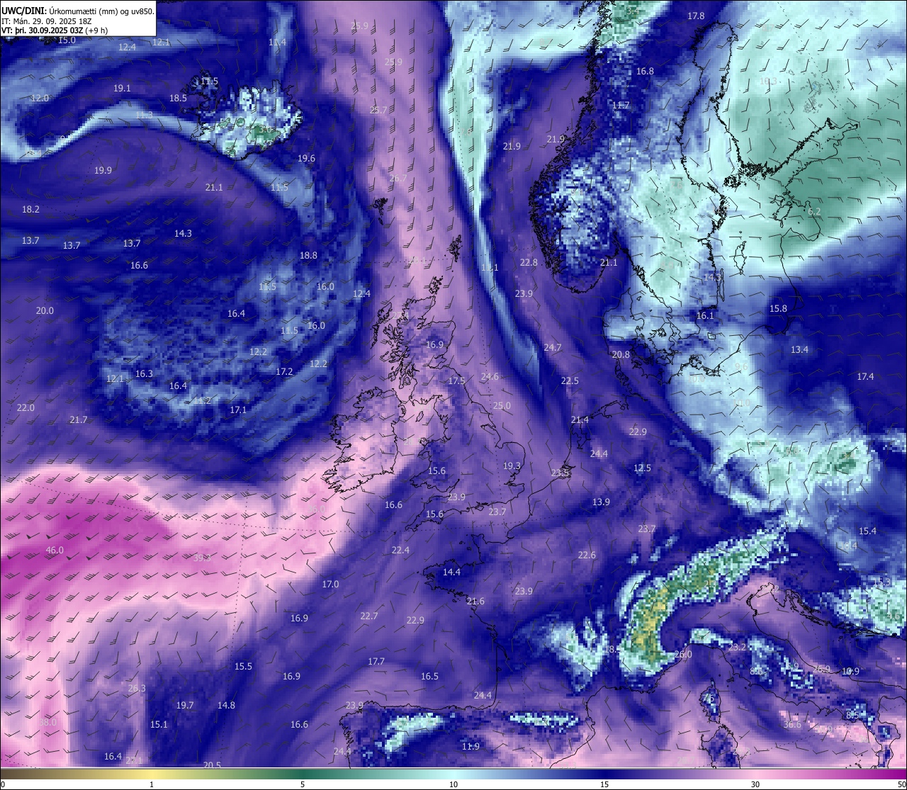Click the 19.7 value label
This screenshot has height=790, width=907.
point(185,706)
